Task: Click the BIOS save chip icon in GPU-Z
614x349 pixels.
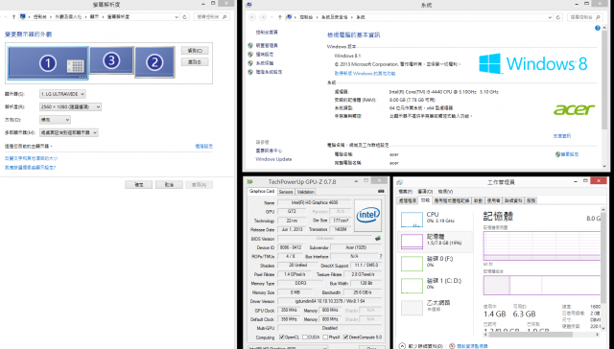Action: tap(378, 239)
